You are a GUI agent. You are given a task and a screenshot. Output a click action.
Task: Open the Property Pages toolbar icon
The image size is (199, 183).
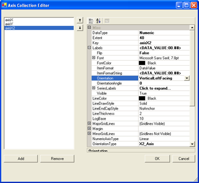(x=107, y=21)
